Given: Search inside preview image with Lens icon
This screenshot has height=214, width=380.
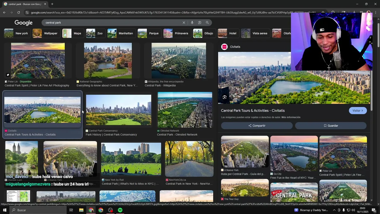Looking at the screenshot, I should (x=224, y=97).
